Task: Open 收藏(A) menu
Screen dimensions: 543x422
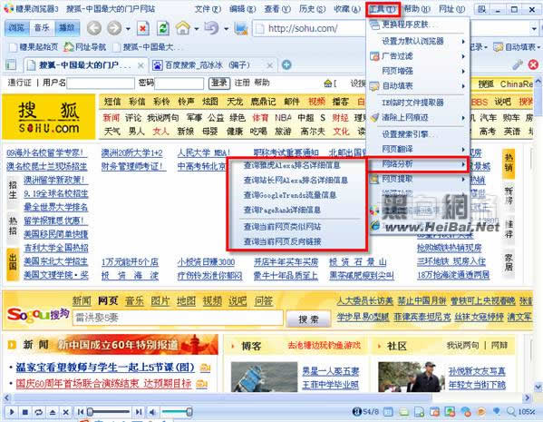Action: (x=346, y=9)
